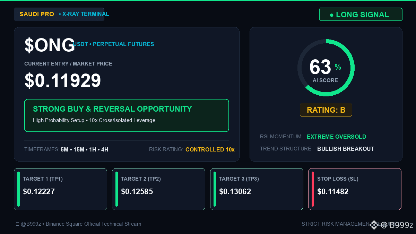Screen dimensions: 416x234
Task: Click the CONTROLLED 10x risk rating text
Action: coord(210,149)
